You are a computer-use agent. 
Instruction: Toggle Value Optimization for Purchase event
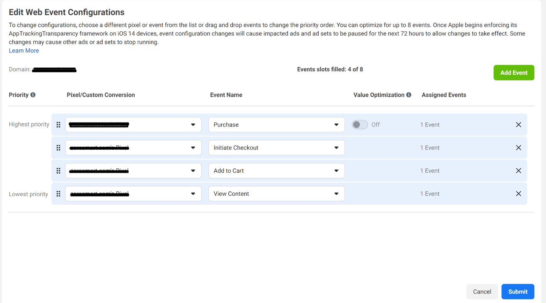[360, 125]
